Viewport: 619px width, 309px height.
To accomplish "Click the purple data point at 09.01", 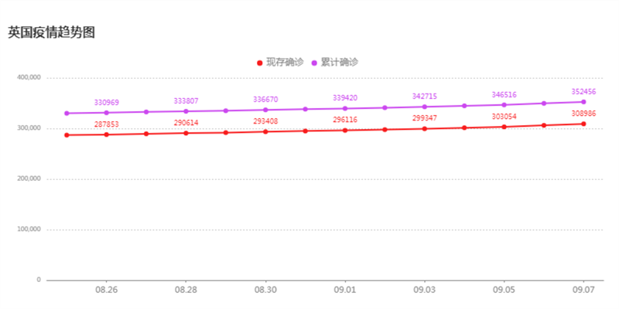I will click(x=345, y=108).
